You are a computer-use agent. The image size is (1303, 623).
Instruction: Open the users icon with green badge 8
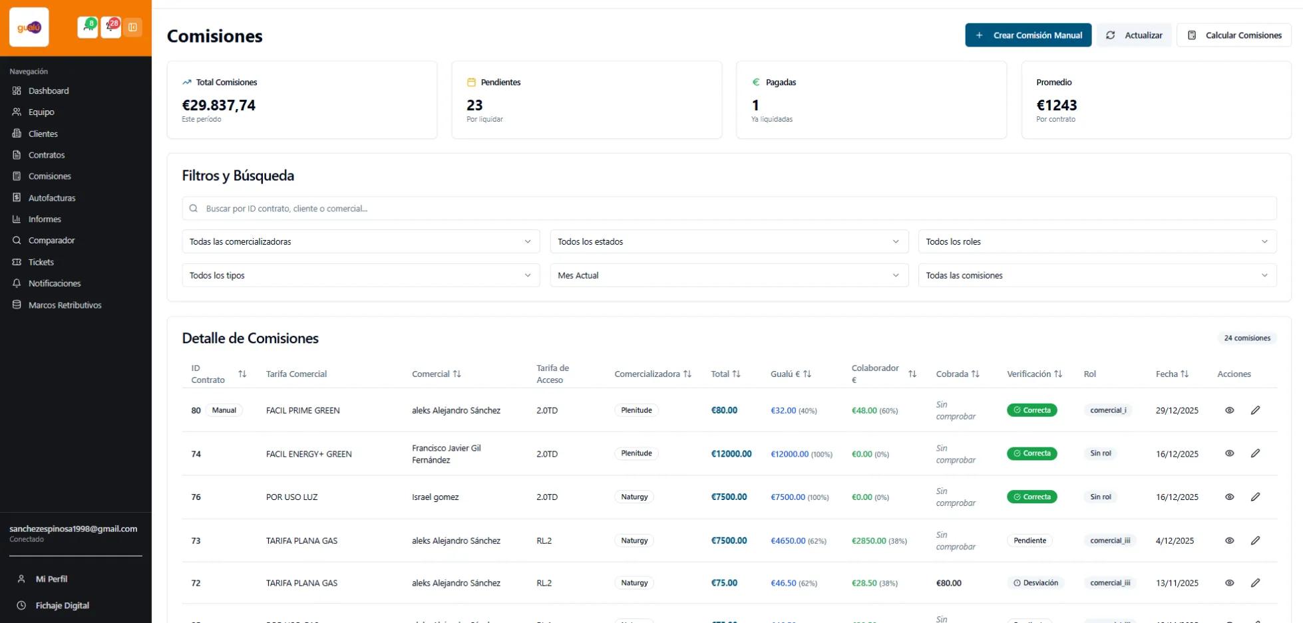(x=87, y=27)
